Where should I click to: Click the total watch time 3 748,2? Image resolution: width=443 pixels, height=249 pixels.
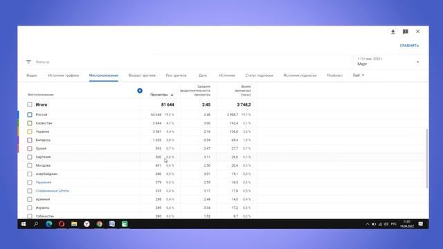244,104
